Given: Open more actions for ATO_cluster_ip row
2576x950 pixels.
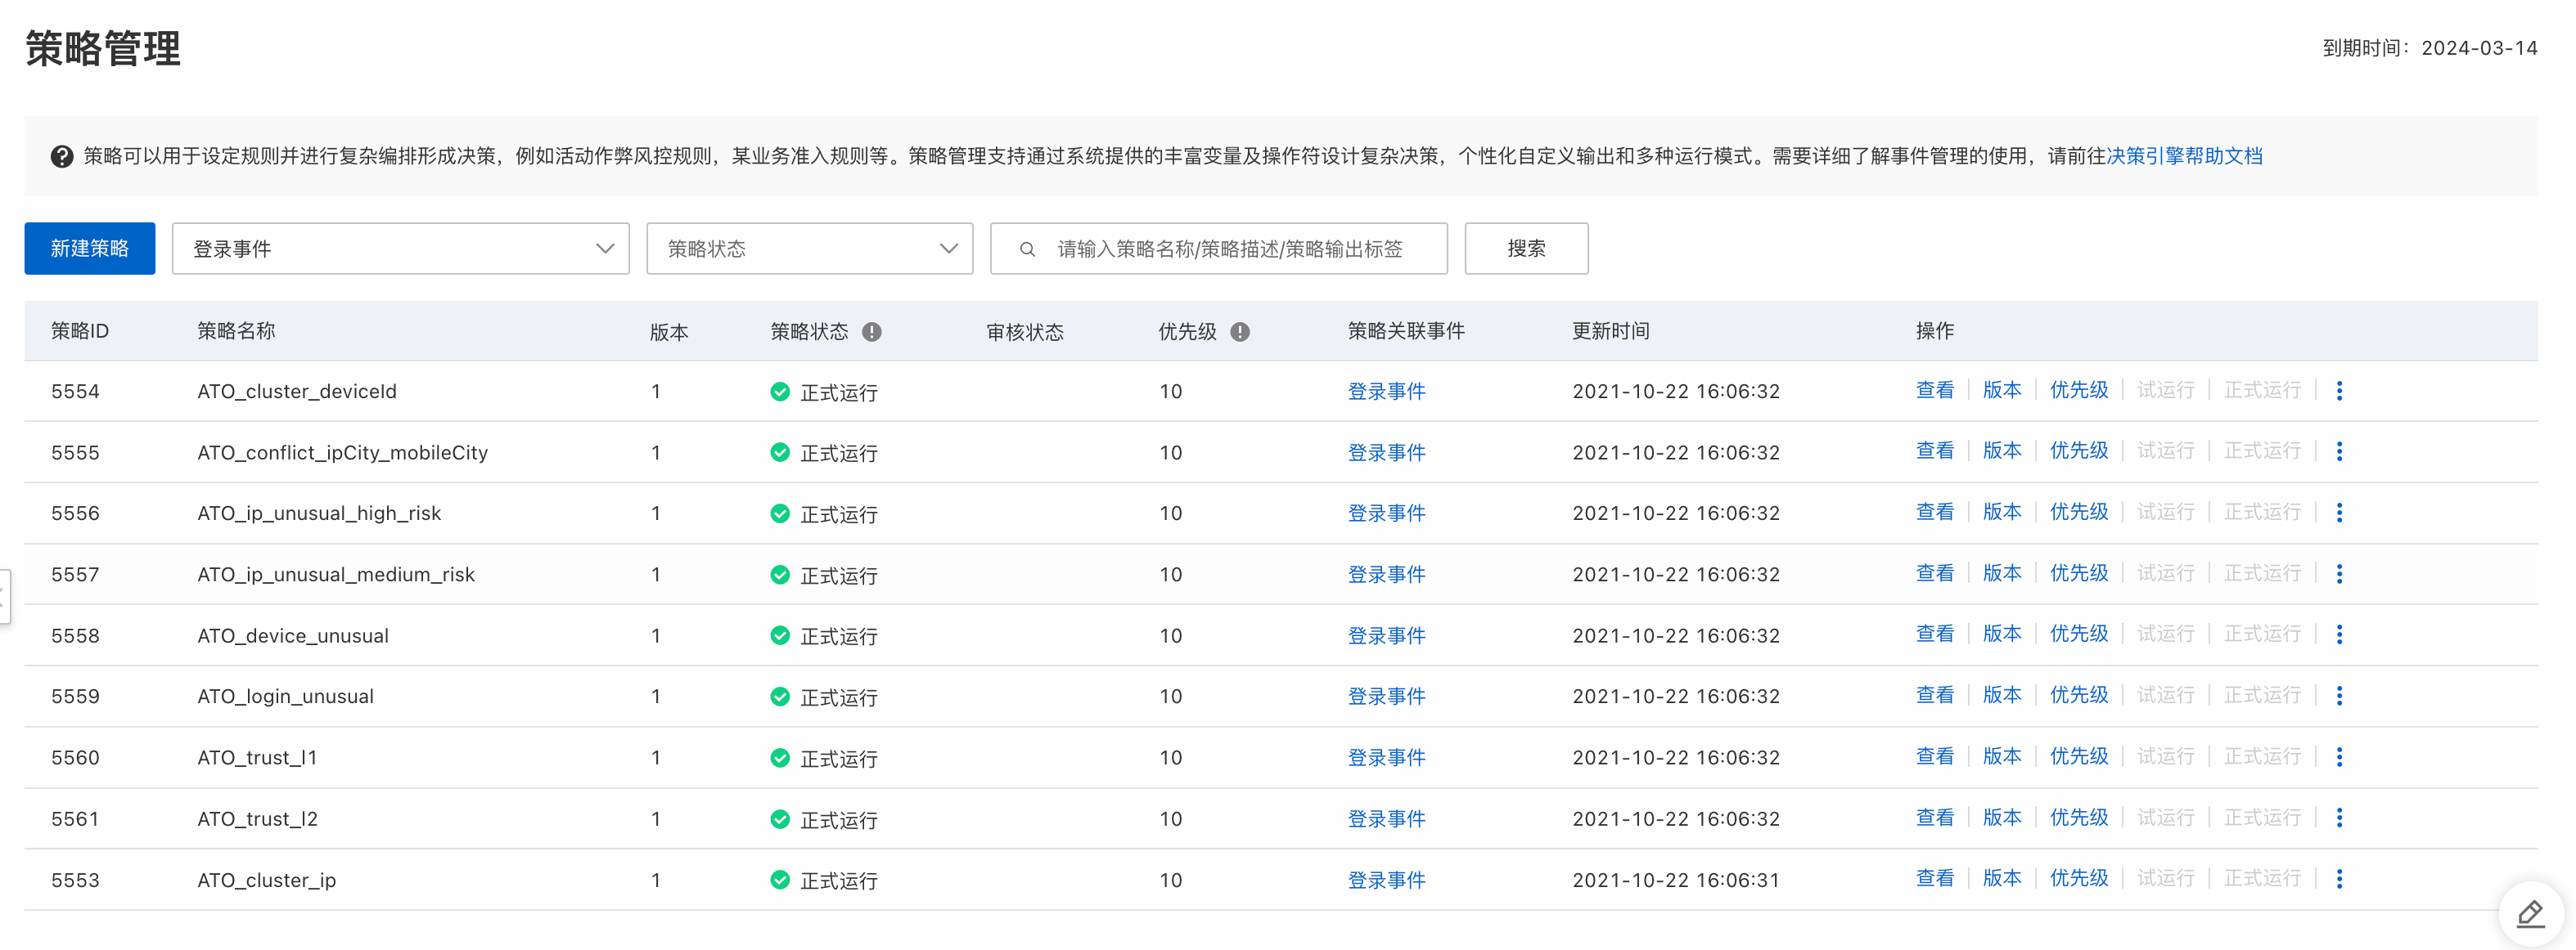Looking at the screenshot, I should click(2339, 879).
